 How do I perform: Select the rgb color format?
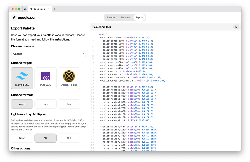[45, 104]
